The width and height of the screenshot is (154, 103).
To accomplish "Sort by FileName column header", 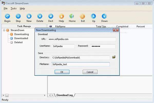I will pos(60,26).
